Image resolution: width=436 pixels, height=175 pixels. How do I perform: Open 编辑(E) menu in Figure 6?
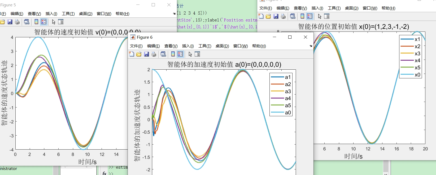coord(154,46)
